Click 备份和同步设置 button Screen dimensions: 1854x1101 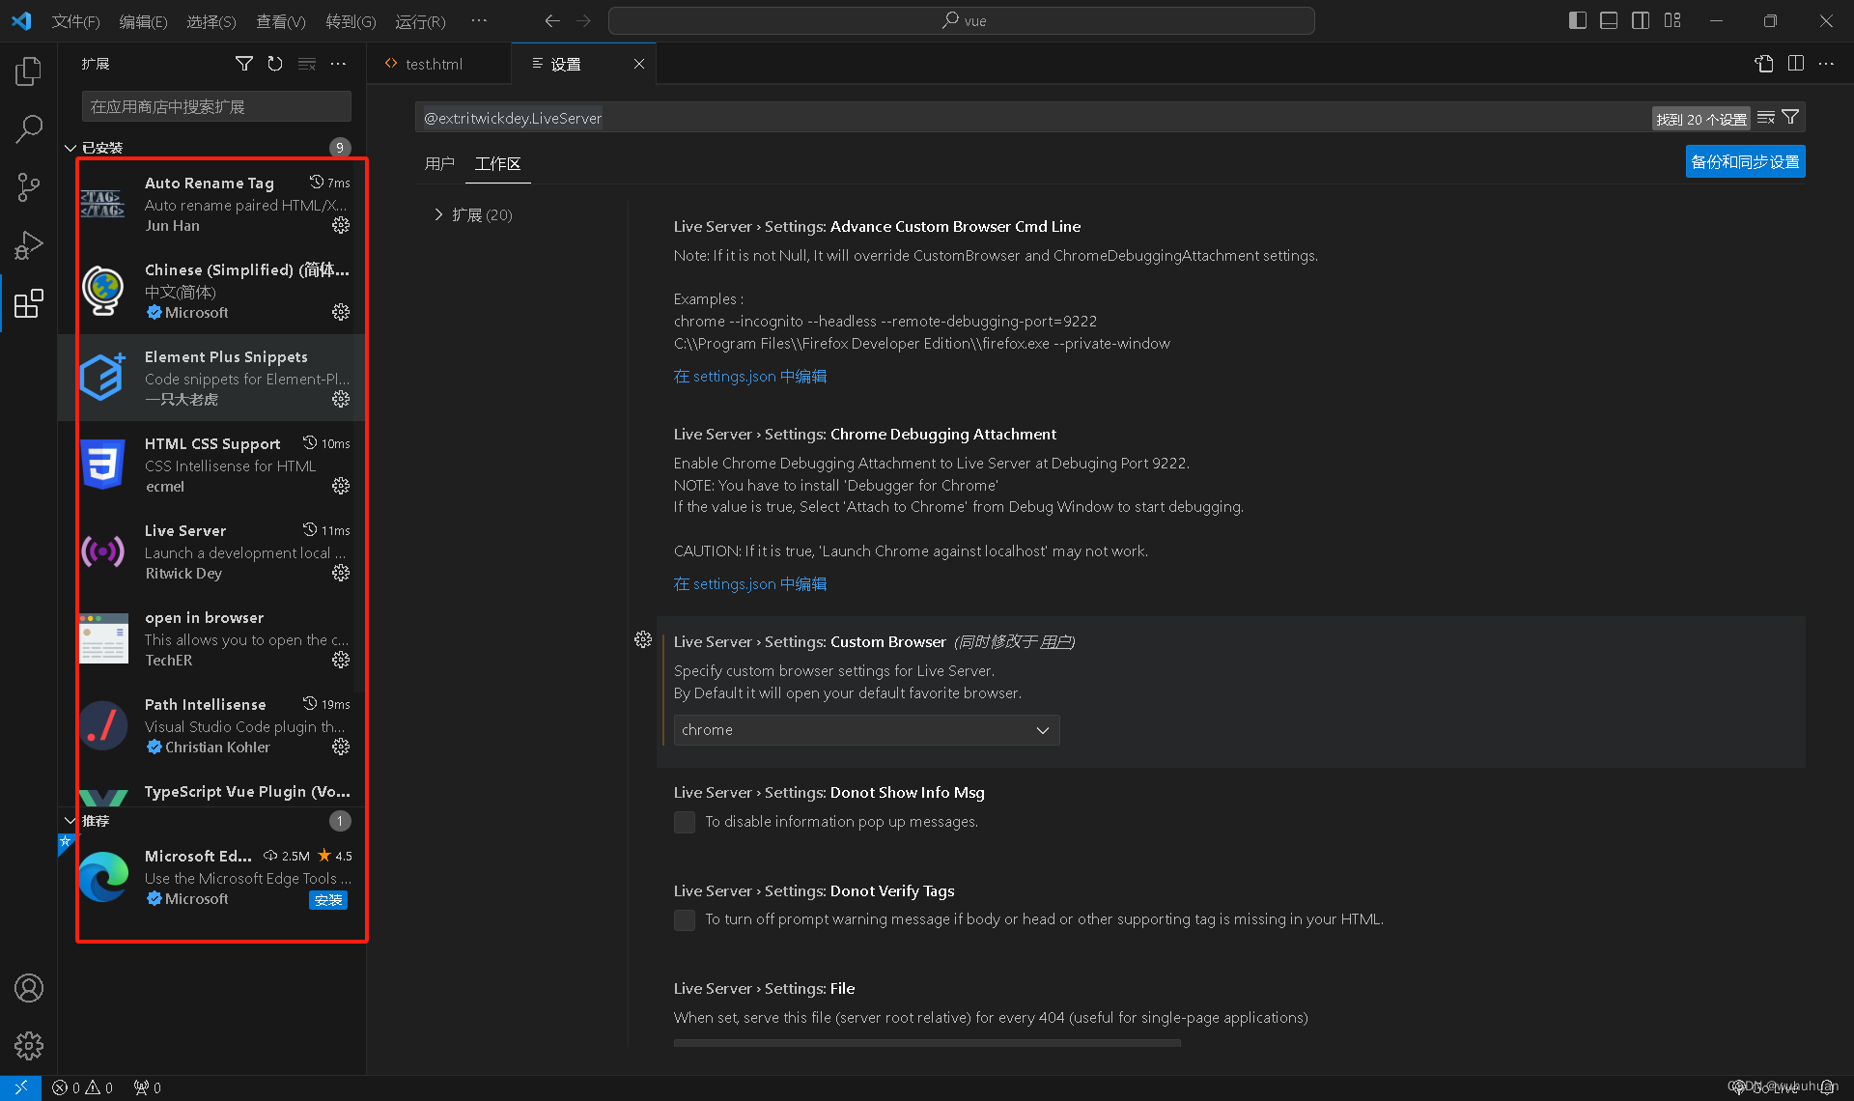(1745, 162)
